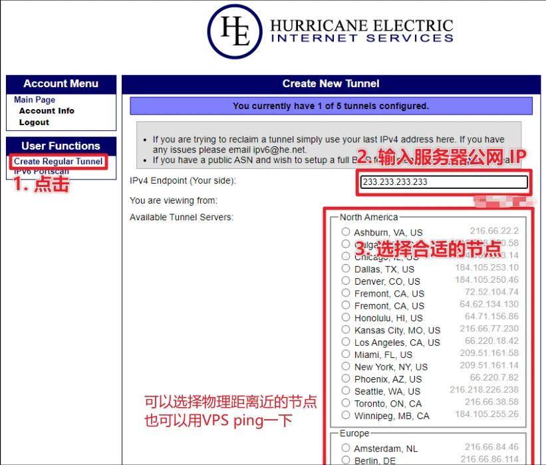Viewport: 546px width, 465px height.
Task: Click the IP address 66.220.18.42
Action: pyautogui.click(x=491, y=341)
